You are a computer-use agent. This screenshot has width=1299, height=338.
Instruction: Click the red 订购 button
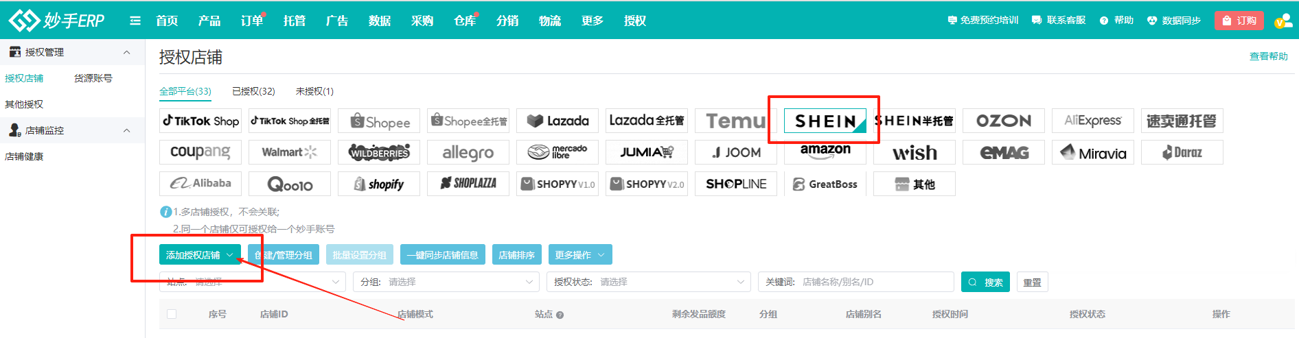tap(1239, 21)
